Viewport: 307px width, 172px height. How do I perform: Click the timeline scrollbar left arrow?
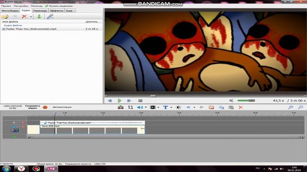click(x=29, y=137)
